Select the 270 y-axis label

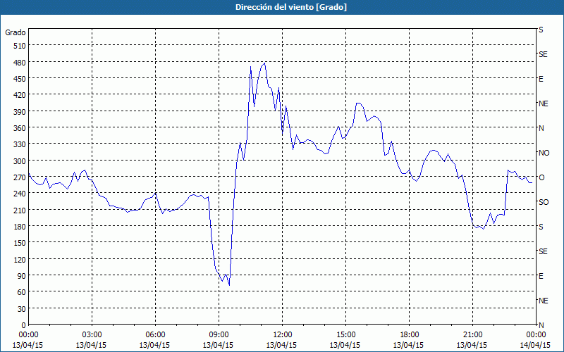coord(20,177)
